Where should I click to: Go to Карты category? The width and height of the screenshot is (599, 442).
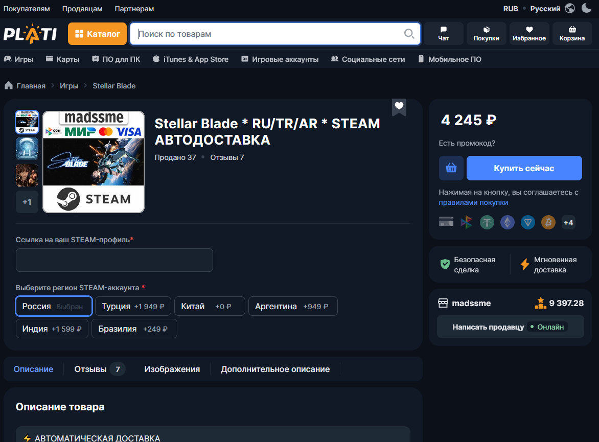pyautogui.click(x=63, y=59)
